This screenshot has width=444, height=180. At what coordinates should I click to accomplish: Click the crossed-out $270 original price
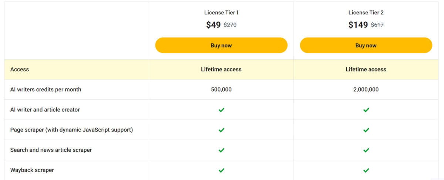[x=230, y=25]
